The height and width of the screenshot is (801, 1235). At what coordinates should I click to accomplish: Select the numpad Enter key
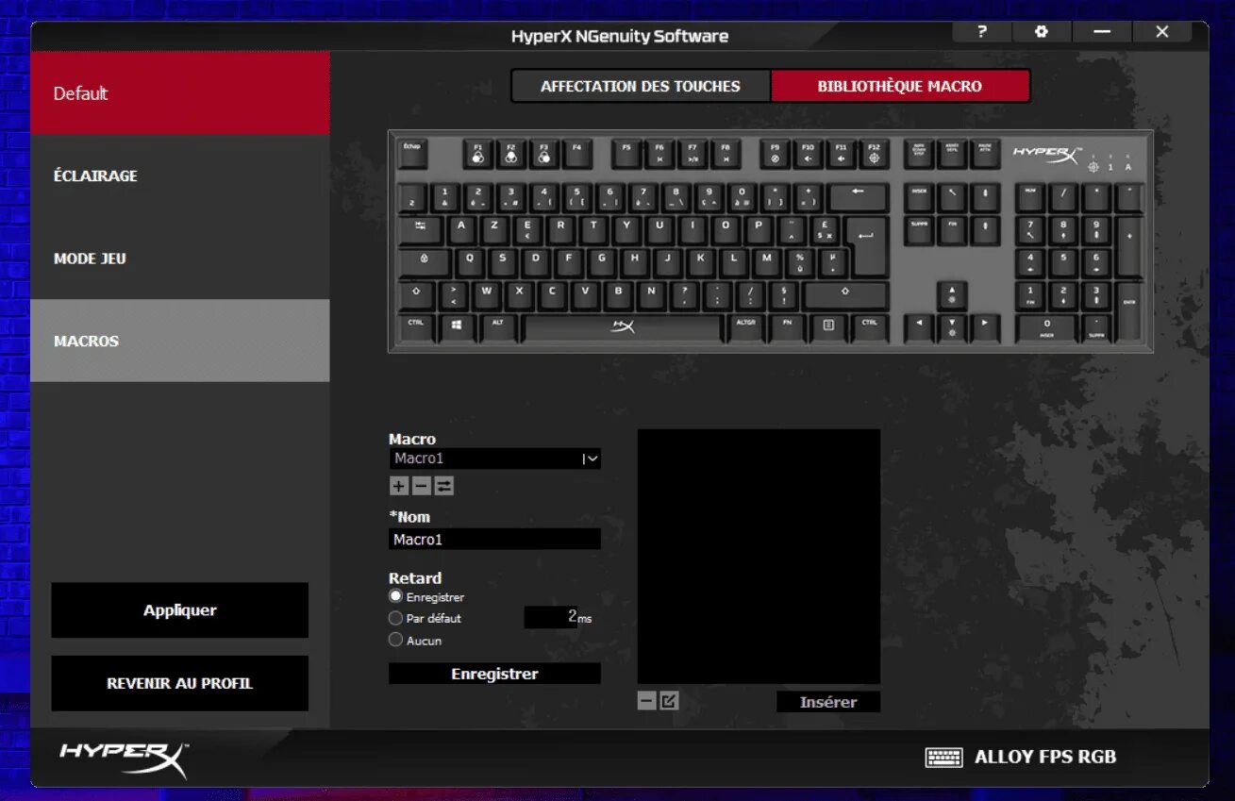[1128, 311]
